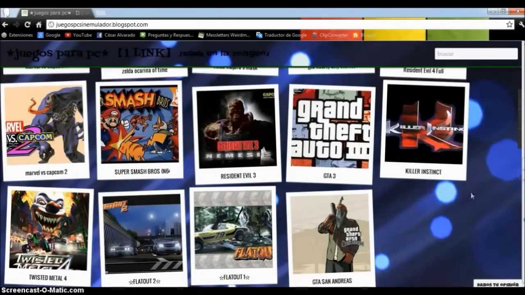Image resolution: width=525 pixels, height=295 pixels.
Task: Click the 'GTA 3' caption
Action: point(329,176)
